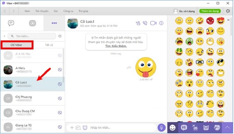Viewport: 234px width, 134px height.
Task: Add a participant to the conversation
Action: click(x=138, y=23)
